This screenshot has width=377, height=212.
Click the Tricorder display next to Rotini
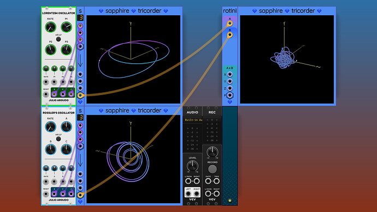(x=287, y=60)
